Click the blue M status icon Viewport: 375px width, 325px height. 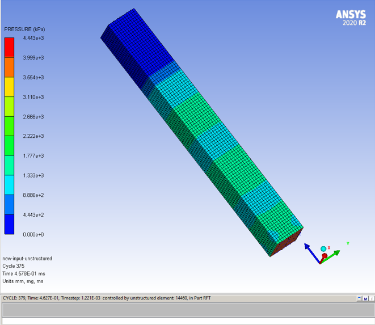(x=365, y=298)
